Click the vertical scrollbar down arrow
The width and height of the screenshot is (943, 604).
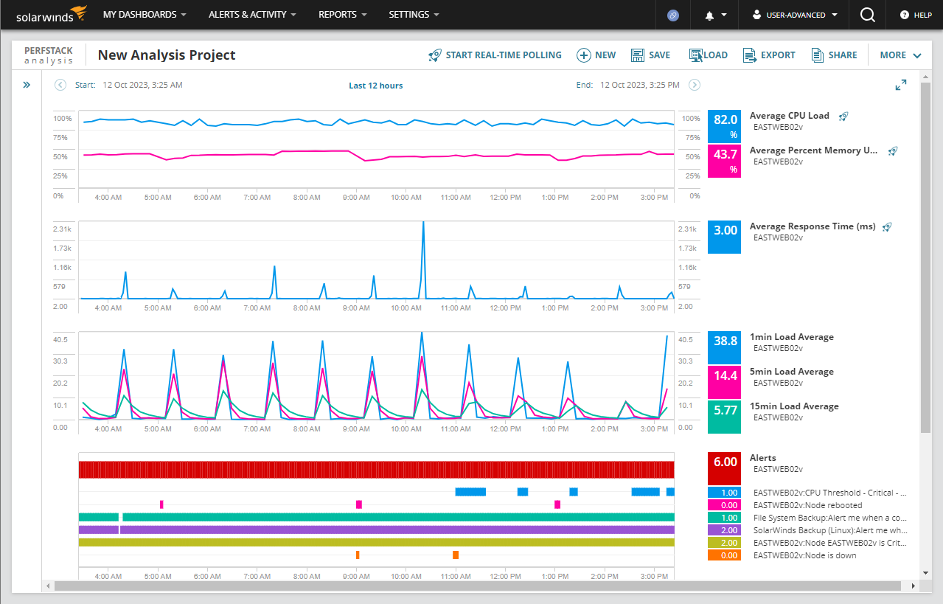pyautogui.click(x=925, y=572)
